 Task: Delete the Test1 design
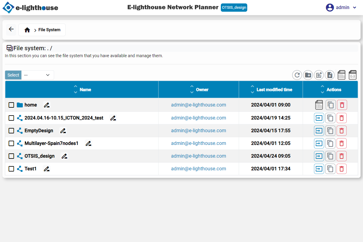tap(342, 168)
